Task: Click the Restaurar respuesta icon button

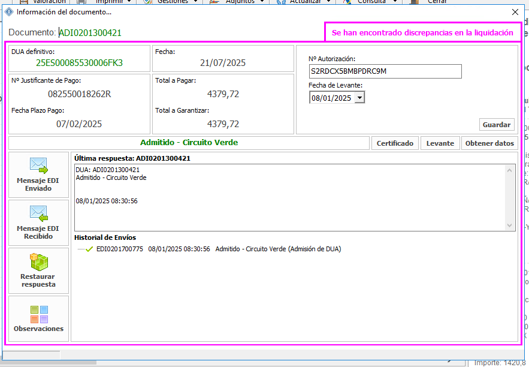Action: [38, 270]
